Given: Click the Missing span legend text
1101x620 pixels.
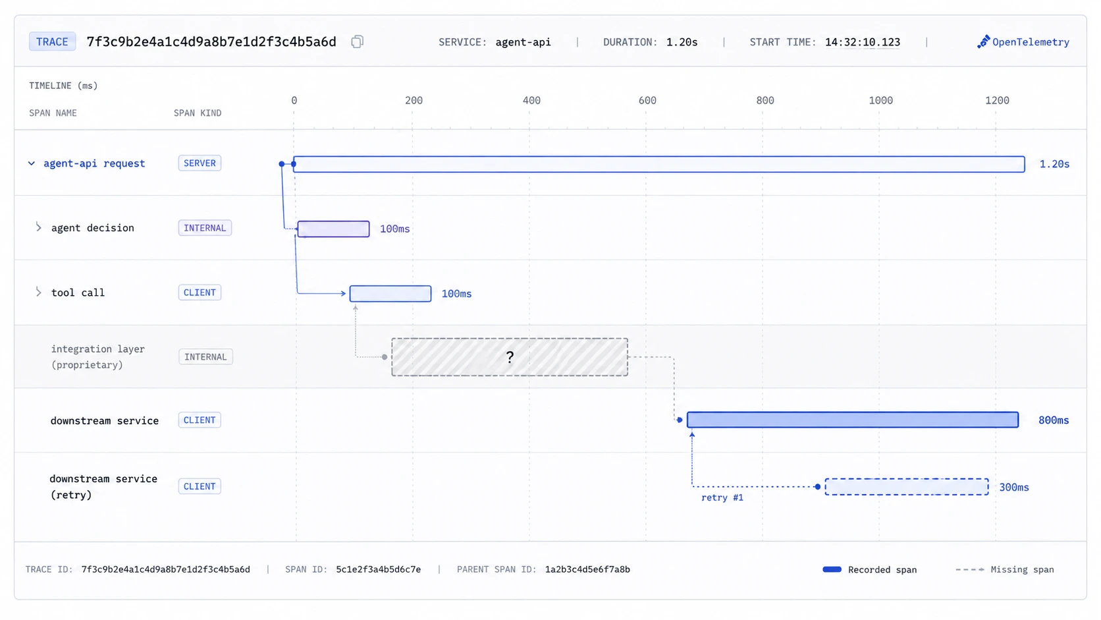Looking at the screenshot, I should point(1022,569).
